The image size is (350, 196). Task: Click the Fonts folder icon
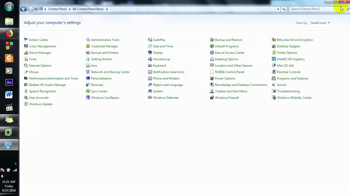click(26, 59)
